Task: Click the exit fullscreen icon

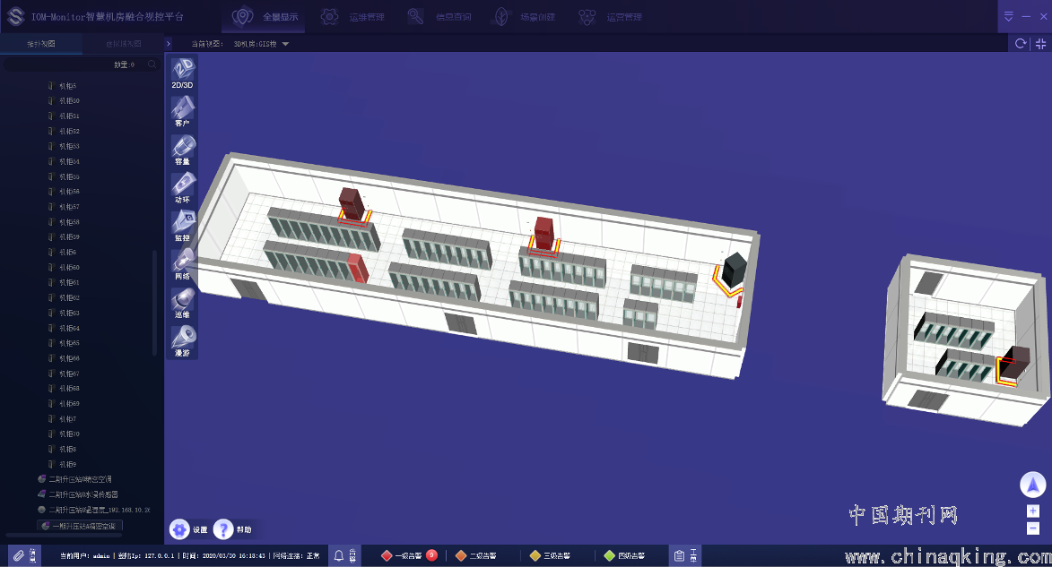Action: tap(1040, 44)
